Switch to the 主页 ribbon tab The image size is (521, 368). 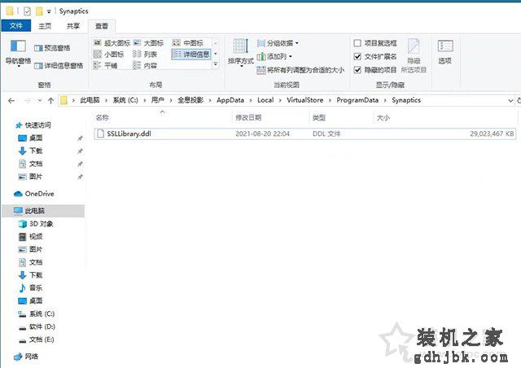pos(45,26)
